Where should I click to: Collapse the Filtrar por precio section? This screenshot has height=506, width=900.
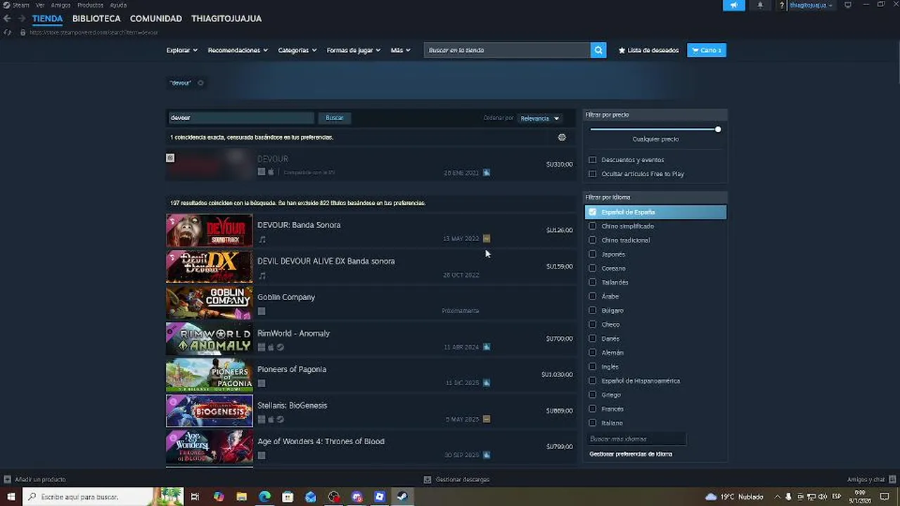click(655, 115)
